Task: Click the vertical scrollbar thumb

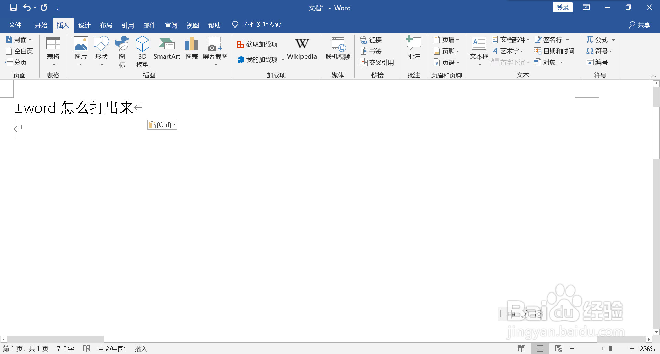Action: 656,133
